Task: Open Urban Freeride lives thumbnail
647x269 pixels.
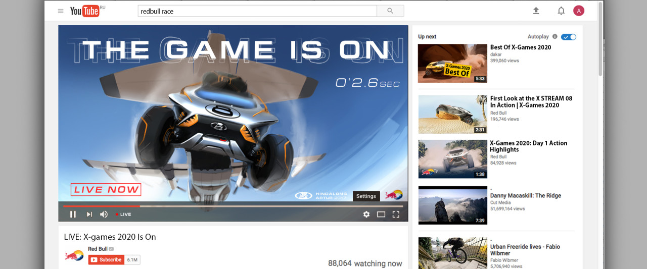Action: point(452,253)
